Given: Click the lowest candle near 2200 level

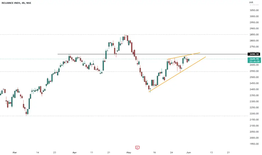Looking at the screenshot, I should [x=26, y=113].
